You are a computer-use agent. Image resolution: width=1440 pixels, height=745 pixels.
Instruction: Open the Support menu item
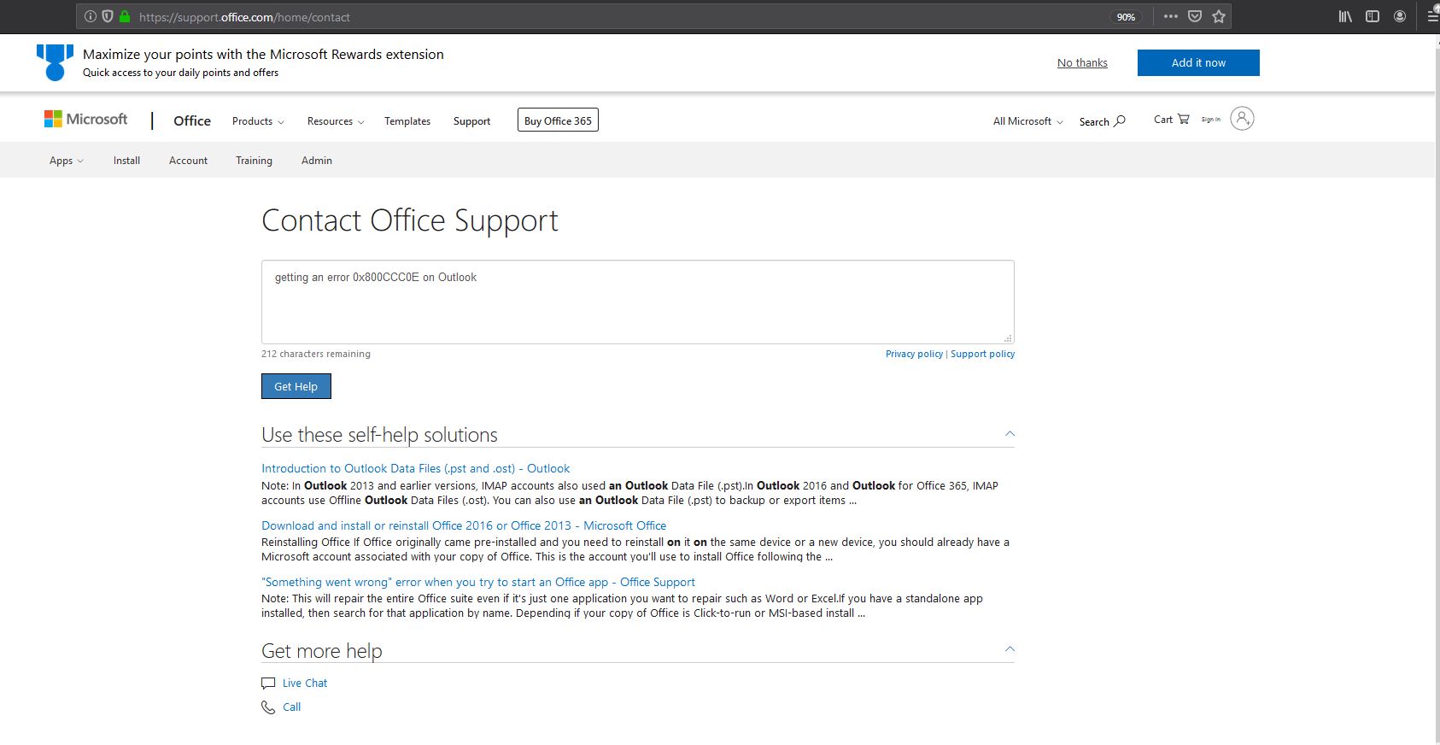[471, 121]
